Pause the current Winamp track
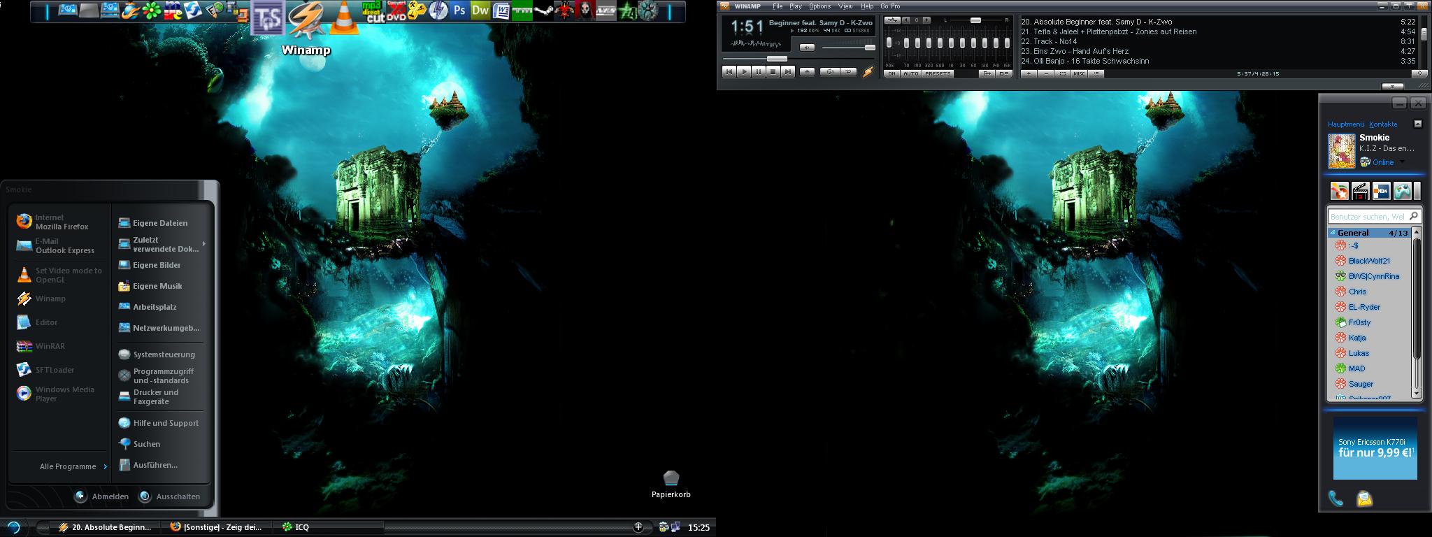The width and height of the screenshot is (1432, 537). [759, 71]
